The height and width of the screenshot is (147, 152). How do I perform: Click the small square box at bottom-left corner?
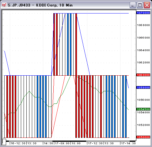tap(4, 142)
